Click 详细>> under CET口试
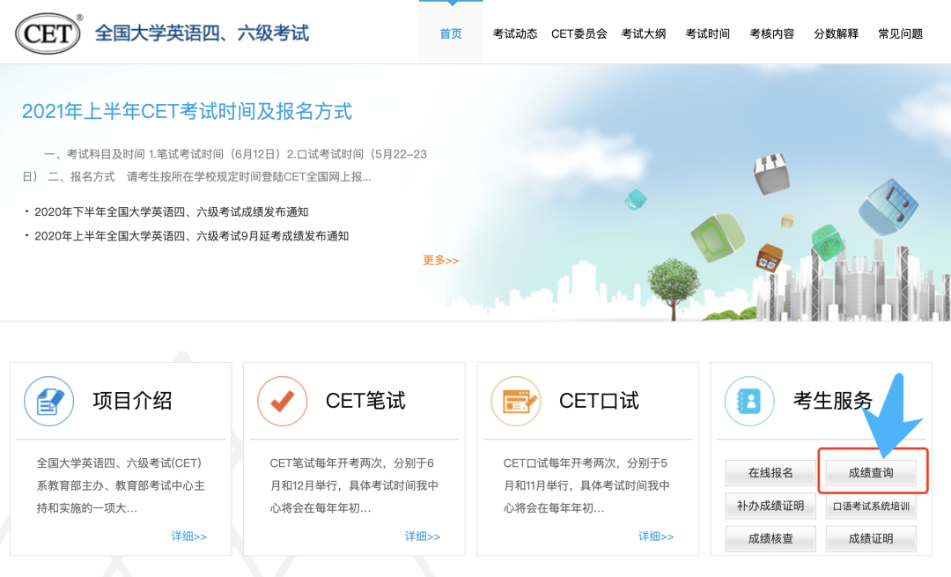 [x=656, y=536]
